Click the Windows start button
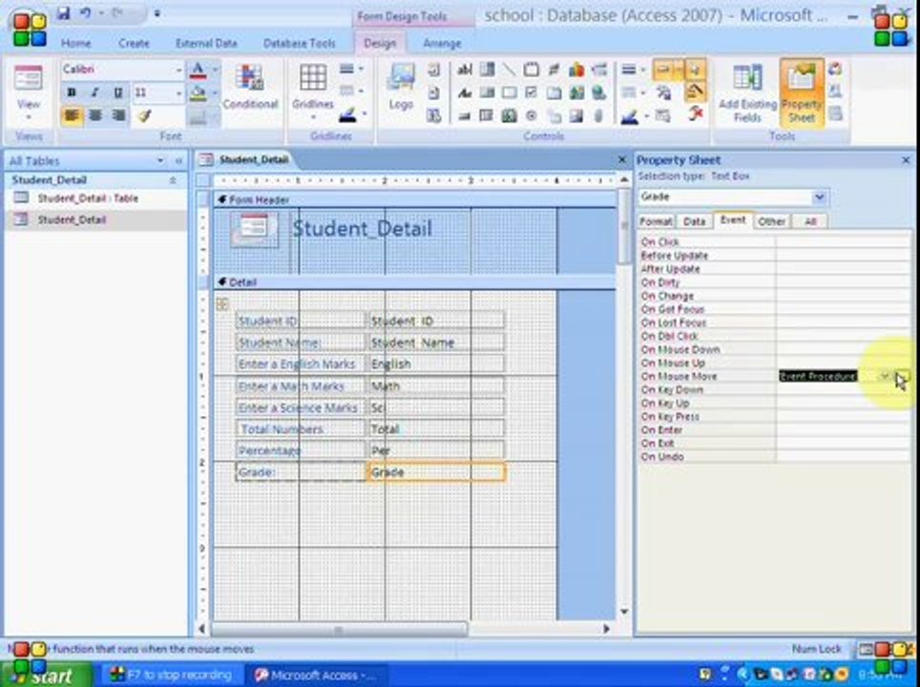Image resolution: width=920 pixels, height=687 pixels. tap(46, 675)
